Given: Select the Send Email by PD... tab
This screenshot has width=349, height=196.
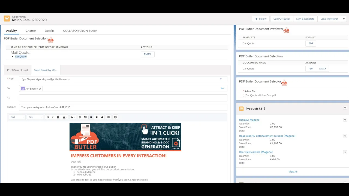Looking at the screenshot, I should [46, 70].
